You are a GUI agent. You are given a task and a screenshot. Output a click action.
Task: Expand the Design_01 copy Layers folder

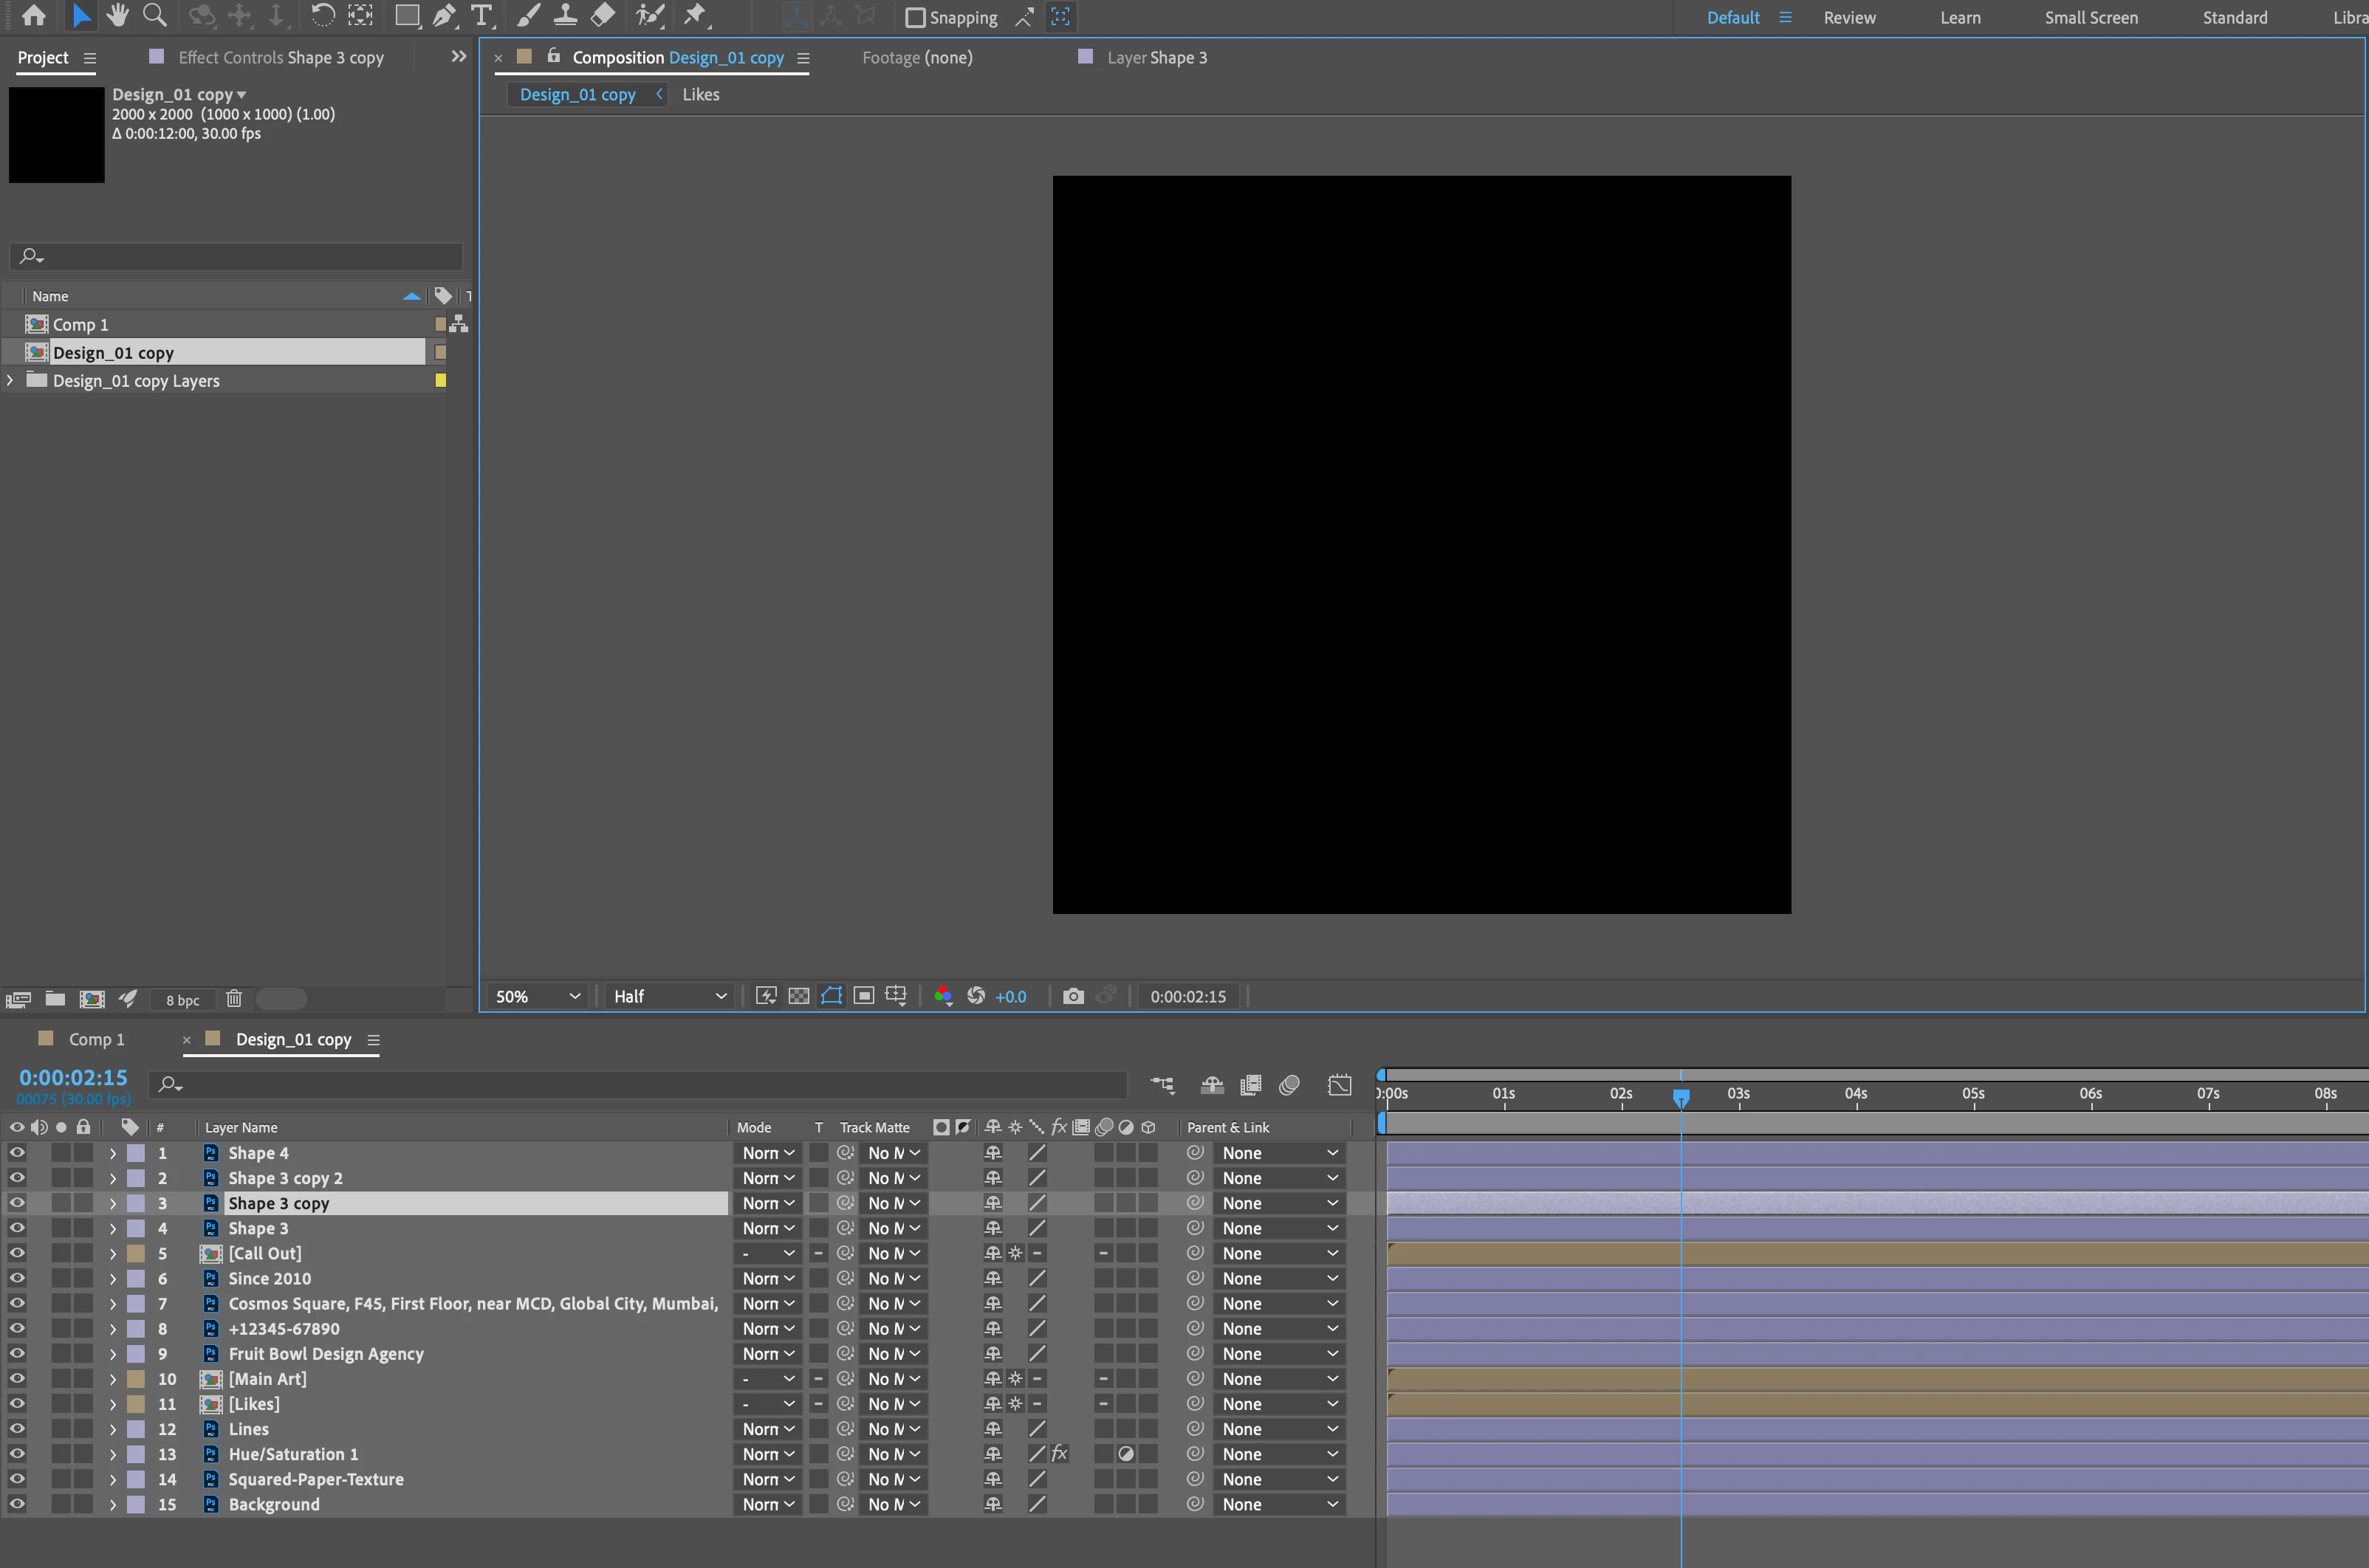(11, 380)
